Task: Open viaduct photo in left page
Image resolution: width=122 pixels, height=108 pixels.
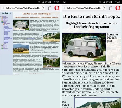Action: [51, 62]
